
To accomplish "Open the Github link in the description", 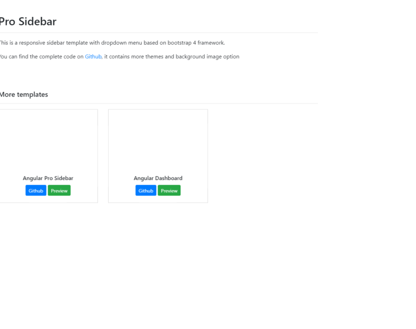I will click(x=93, y=56).
